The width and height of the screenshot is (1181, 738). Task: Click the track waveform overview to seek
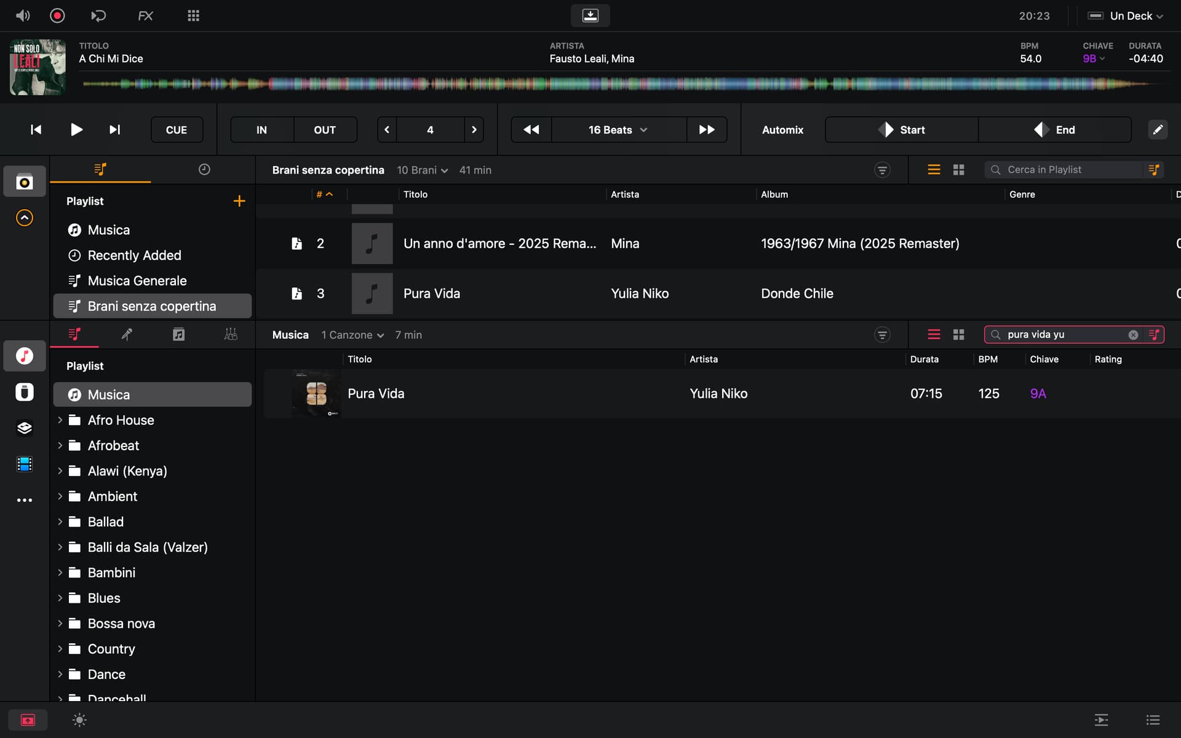(x=615, y=84)
